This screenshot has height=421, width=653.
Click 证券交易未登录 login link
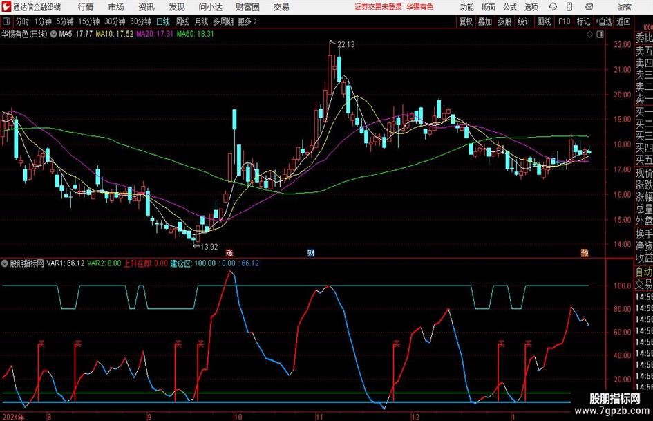[379, 7]
